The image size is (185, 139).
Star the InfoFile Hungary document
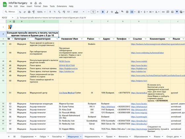(x=31, y=3)
